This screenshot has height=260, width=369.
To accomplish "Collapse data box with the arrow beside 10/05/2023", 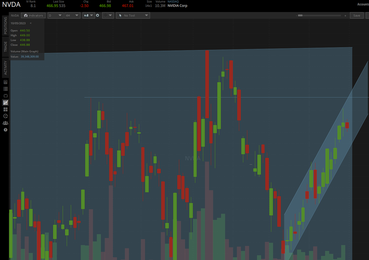I will point(30,23).
